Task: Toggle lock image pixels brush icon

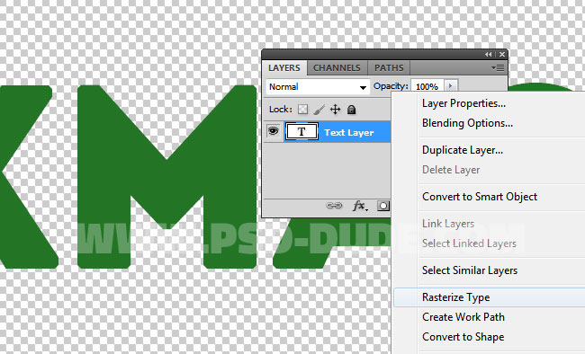Action: click(319, 110)
